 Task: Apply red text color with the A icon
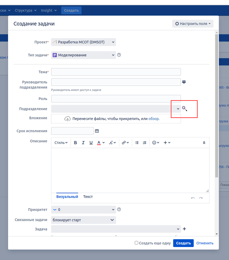(99, 143)
